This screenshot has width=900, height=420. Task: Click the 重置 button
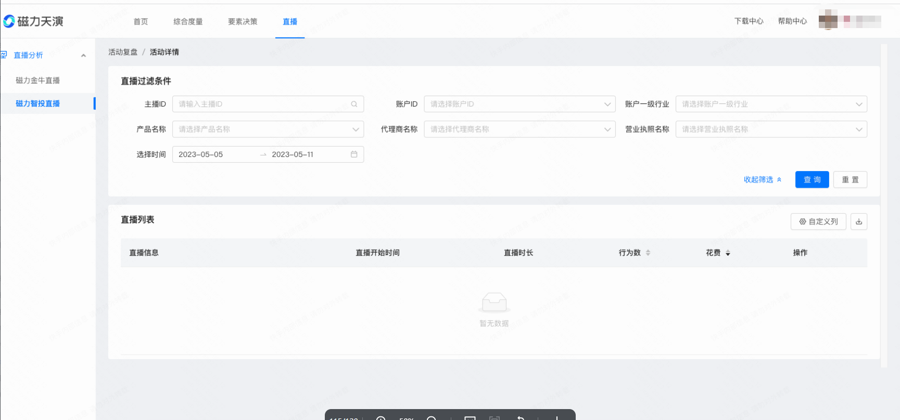850,179
